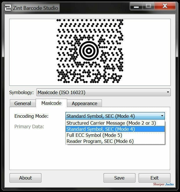This screenshot has width=180, height=192.
Task: Hit the Exit button
Action: tap(155, 178)
